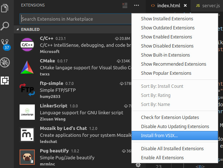Viewport: 223px width, 168px height.
Task: Click the clear extensions search results icon
Action: 125,5
